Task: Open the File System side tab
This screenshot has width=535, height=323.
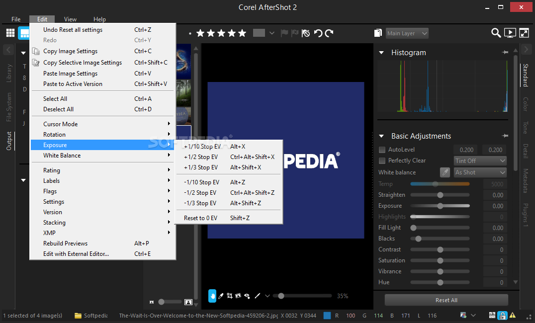Action: 9,107
